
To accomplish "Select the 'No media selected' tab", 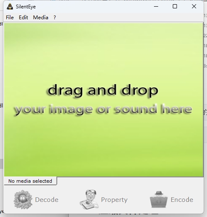I will pyautogui.click(x=30, y=181).
